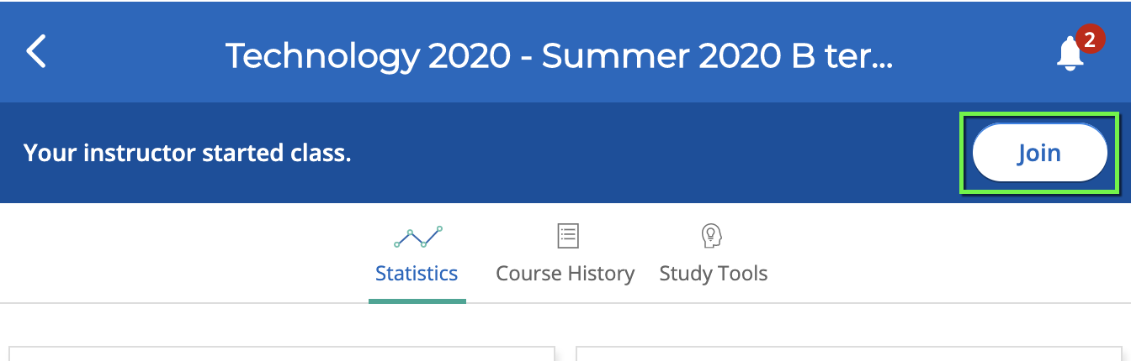Select the right statistics card below tabs
This screenshot has height=361, width=1131.
pos(849,353)
